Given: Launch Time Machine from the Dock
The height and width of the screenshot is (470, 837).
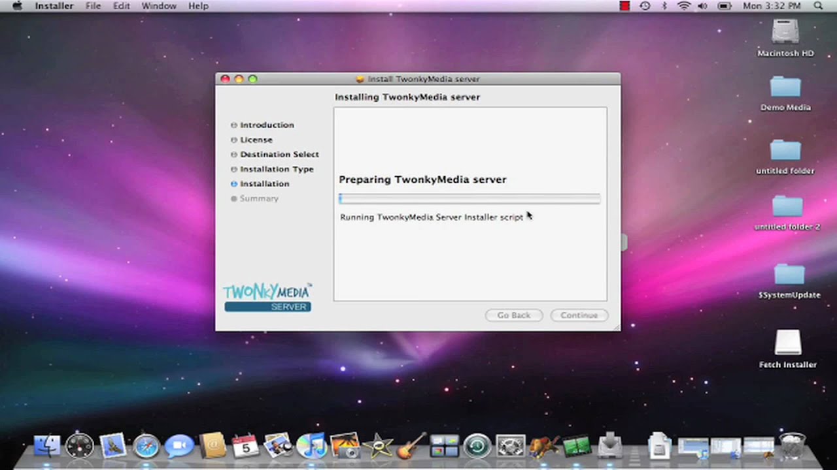Looking at the screenshot, I should coord(477,446).
